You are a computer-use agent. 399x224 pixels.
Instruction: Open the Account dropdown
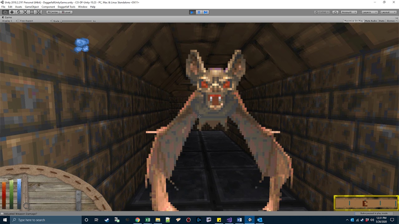click(x=349, y=12)
